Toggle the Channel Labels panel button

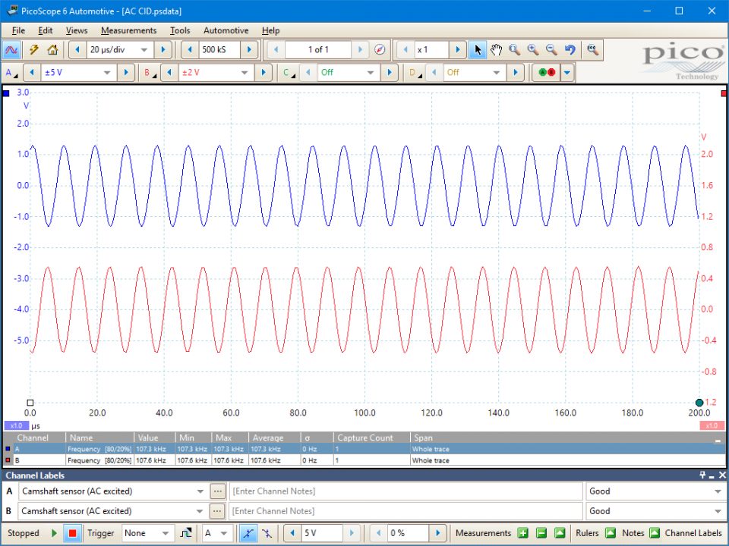(693, 533)
